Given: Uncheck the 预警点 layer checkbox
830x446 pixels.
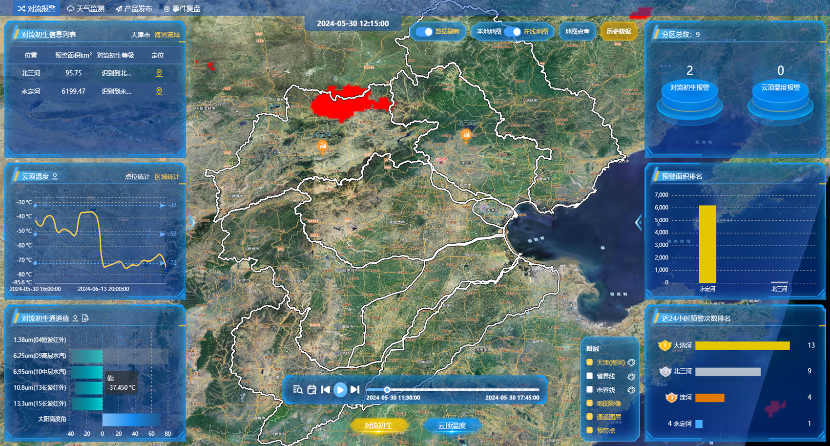Looking at the screenshot, I should click(589, 430).
